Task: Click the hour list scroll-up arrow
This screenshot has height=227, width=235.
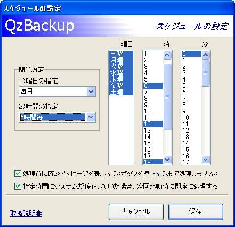Action: pos(167,55)
